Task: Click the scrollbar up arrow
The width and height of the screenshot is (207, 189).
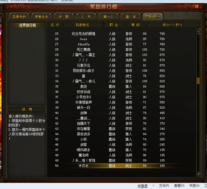Action: point(198,31)
